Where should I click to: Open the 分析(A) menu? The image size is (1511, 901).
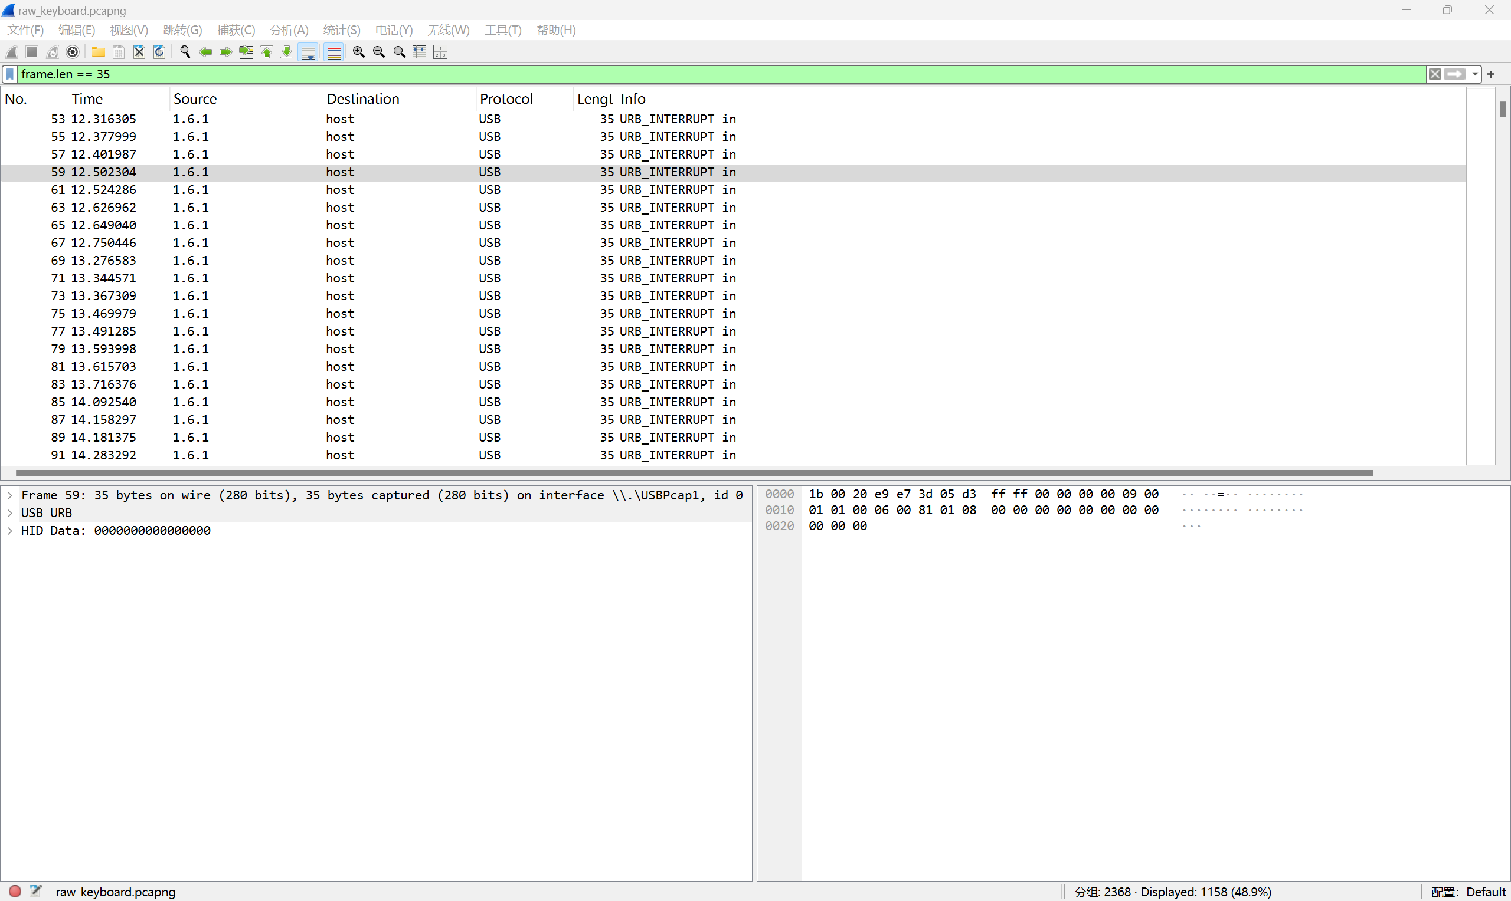pyautogui.click(x=289, y=29)
